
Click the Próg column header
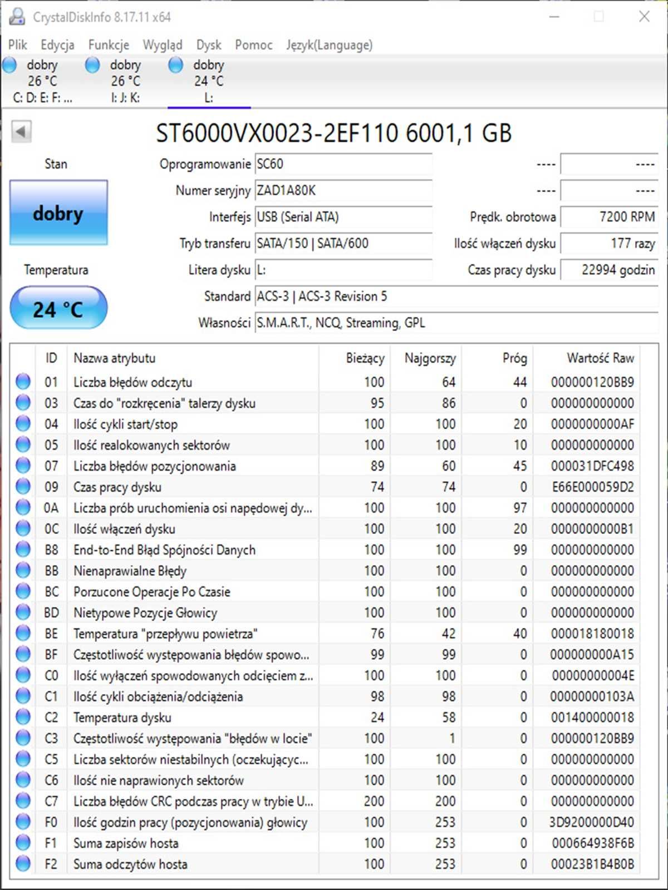(498, 358)
